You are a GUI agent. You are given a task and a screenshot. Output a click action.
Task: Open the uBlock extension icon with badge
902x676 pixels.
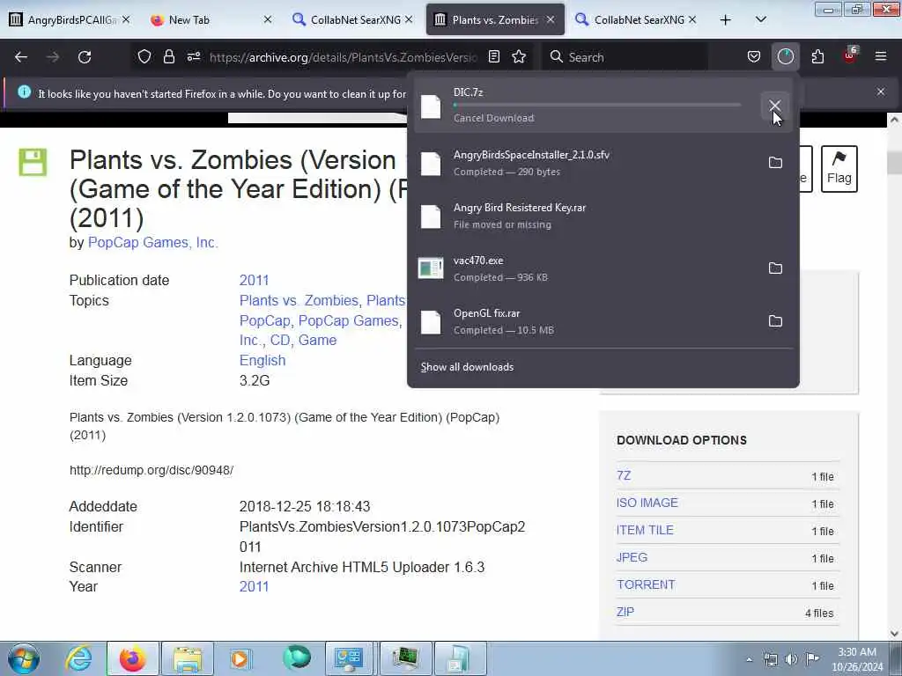click(850, 55)
